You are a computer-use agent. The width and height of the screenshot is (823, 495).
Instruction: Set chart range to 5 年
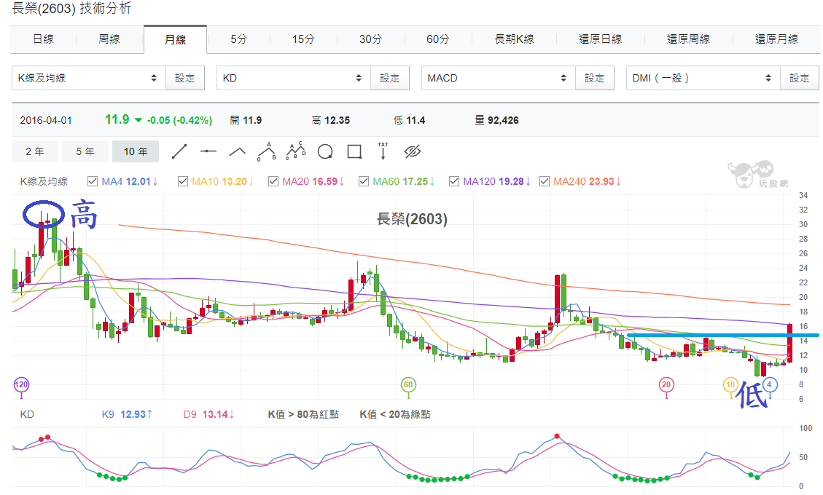click(85, 151)
